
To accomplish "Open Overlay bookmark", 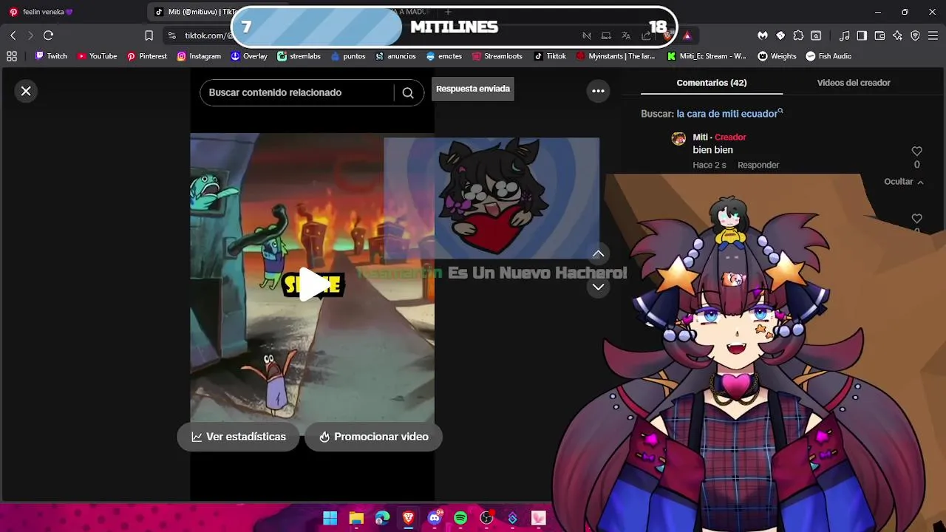I will (249, 56).
